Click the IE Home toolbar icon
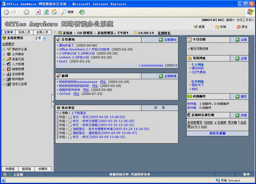The height and width of the screenshot is (184, 256). [54, 12]
